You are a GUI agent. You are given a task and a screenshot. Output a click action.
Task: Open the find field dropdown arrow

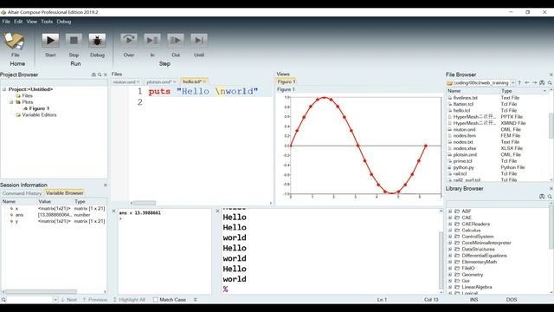55,300
